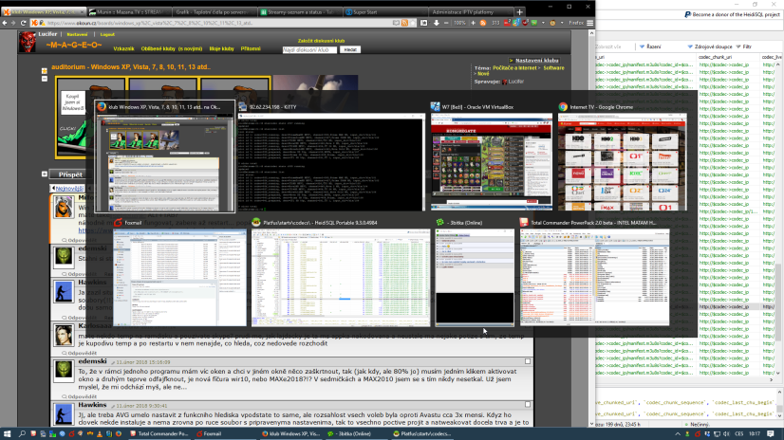
Task: Click the Foxmail icon in the task switcher
Action: pos(118,223)
